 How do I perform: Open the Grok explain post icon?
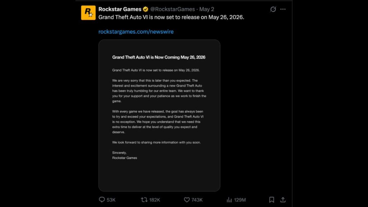(273, 9)
